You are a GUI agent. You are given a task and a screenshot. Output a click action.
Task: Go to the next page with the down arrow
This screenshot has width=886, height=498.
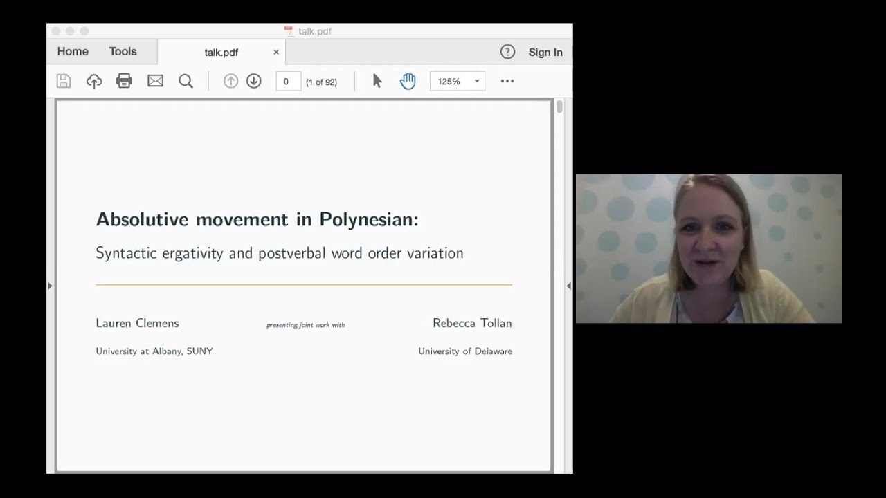pos(254,81)
